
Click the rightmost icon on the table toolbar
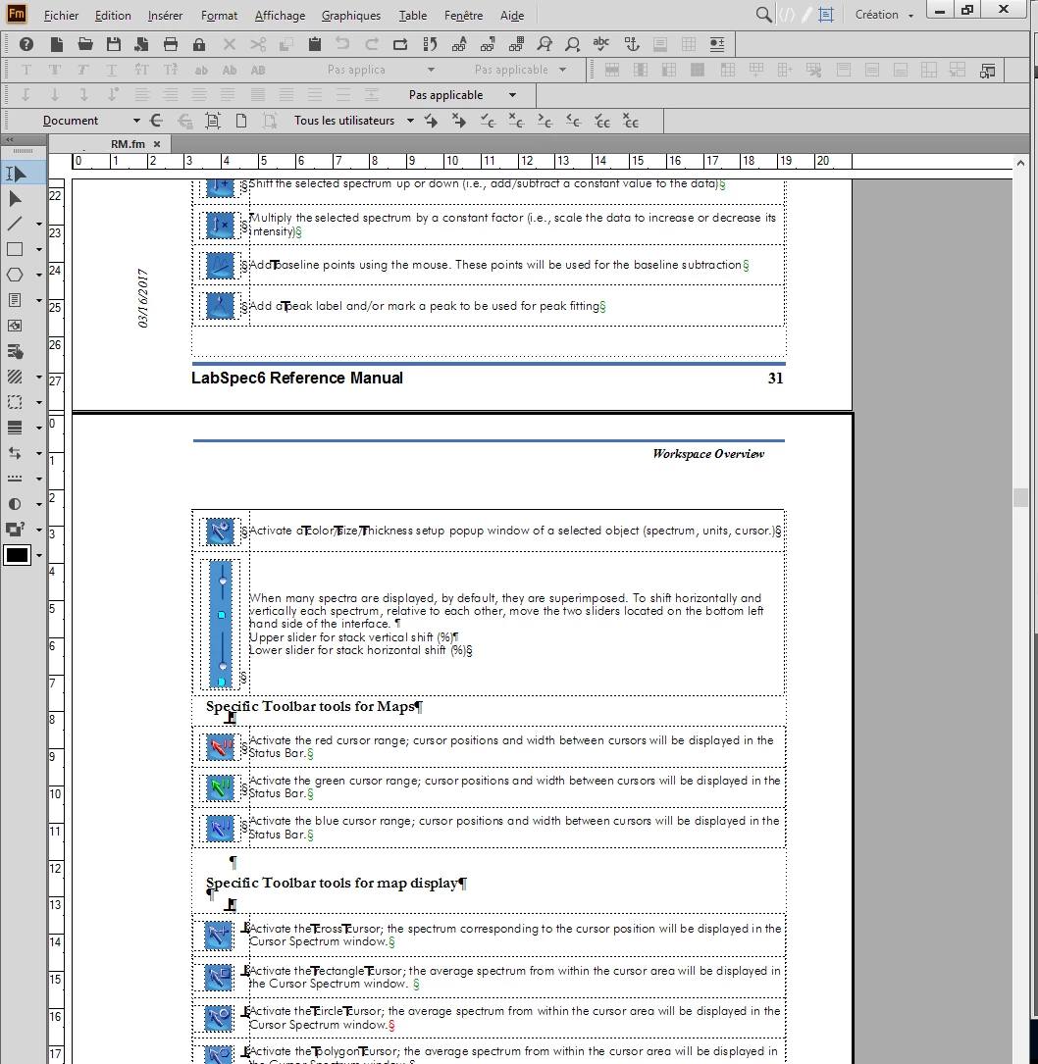point(988,70)
